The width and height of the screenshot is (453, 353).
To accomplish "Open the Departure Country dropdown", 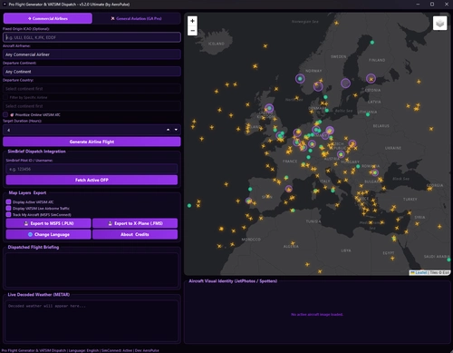I will coord(92,89).
